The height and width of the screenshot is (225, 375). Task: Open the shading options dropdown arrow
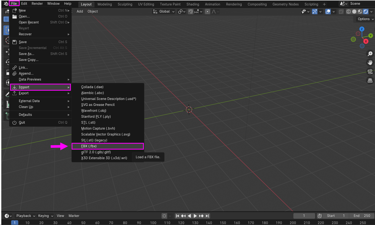click(372, 12)
